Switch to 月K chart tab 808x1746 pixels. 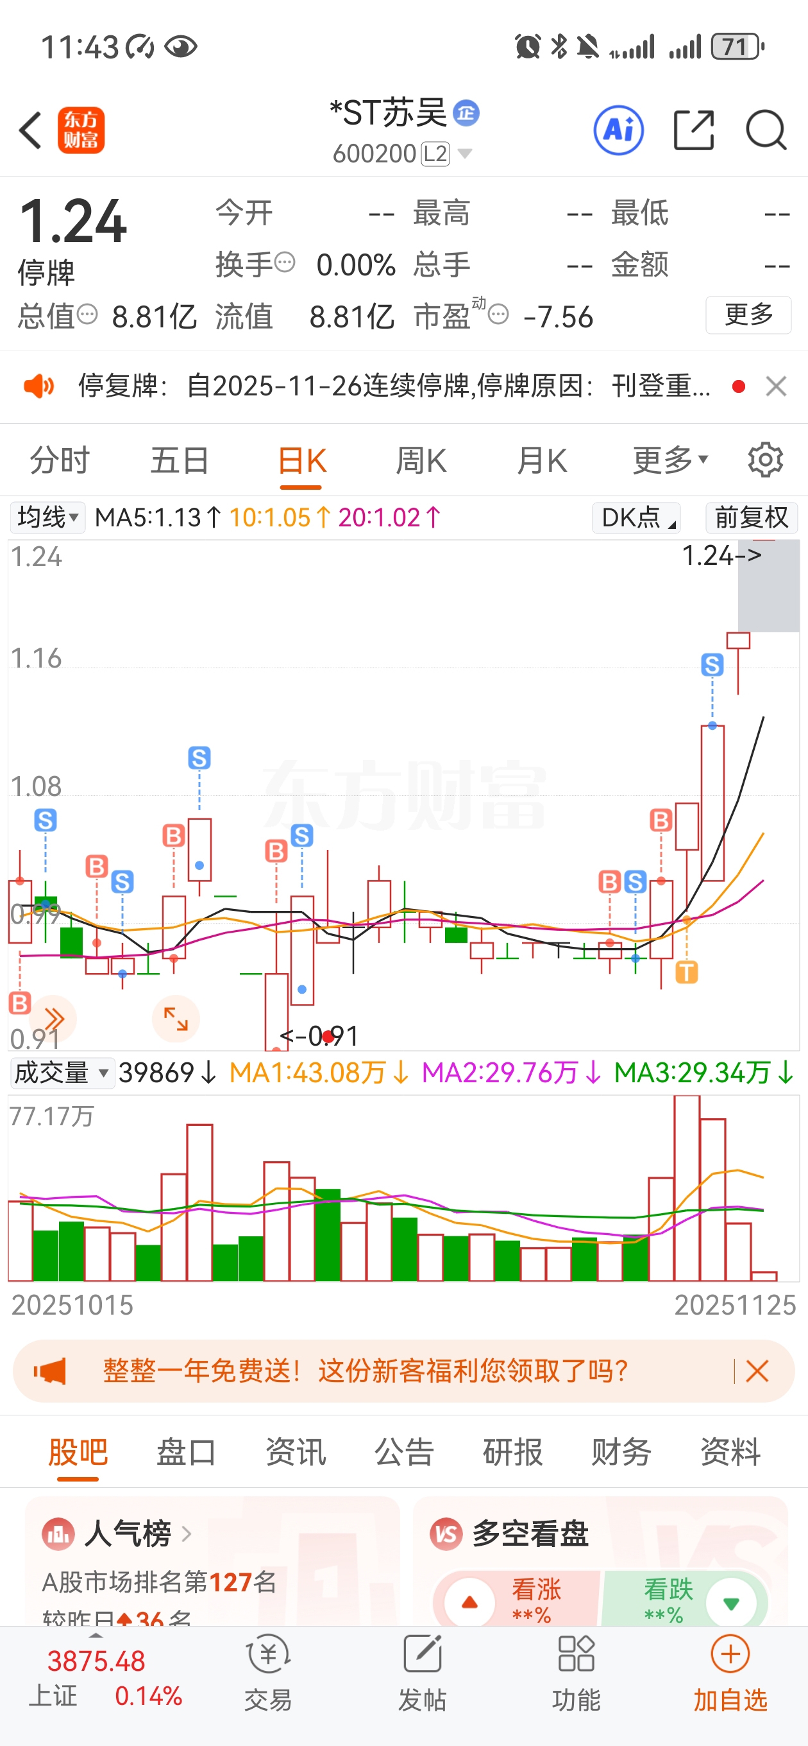point(541,460)
